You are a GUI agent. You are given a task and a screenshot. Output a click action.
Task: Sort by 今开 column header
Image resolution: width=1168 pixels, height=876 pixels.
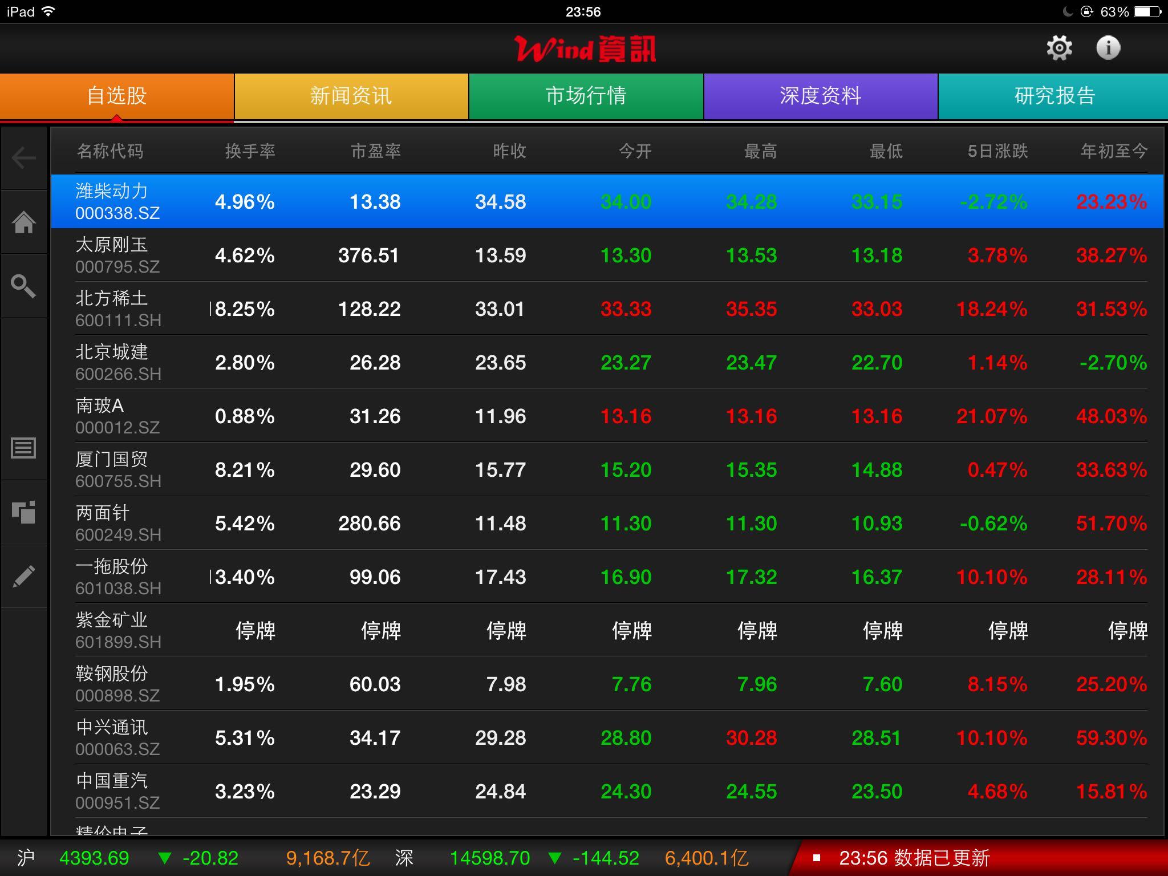point(635,151)
